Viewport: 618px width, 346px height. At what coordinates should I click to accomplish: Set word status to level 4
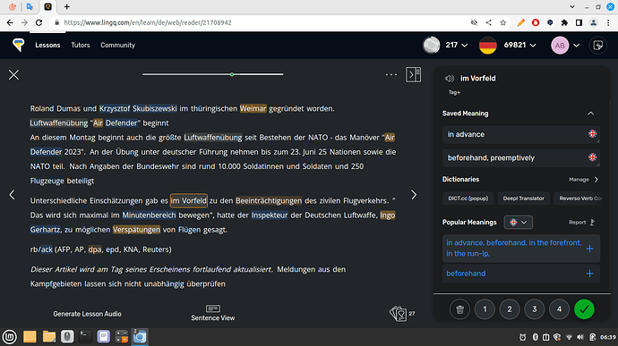[559, 309]
